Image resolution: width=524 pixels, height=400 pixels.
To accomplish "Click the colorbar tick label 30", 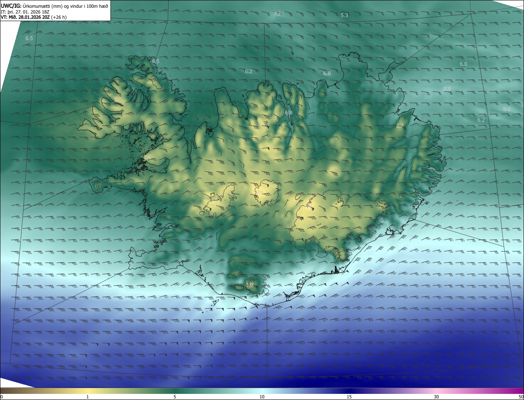I will click(436, 397).
